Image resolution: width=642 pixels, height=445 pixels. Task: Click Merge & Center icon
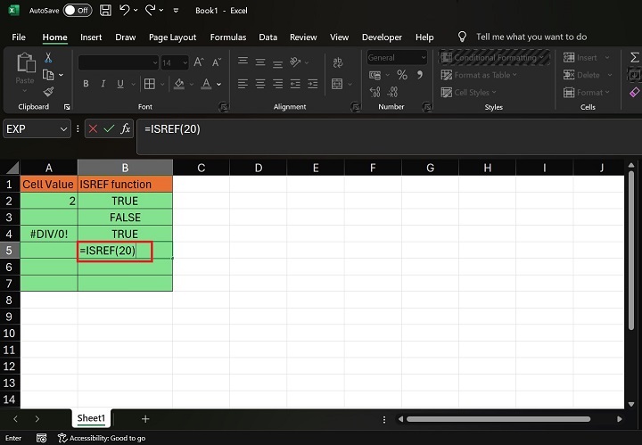click(x=337, y=84)
